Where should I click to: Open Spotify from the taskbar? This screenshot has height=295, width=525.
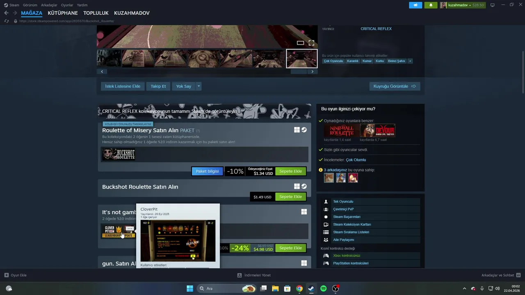(323, 288)
